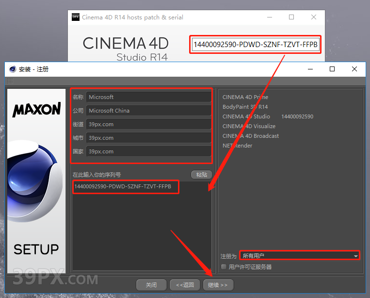Enable the 用户许可证服务器 checkbox
Screen dimensions: 370x298
[x=224, y=267]
